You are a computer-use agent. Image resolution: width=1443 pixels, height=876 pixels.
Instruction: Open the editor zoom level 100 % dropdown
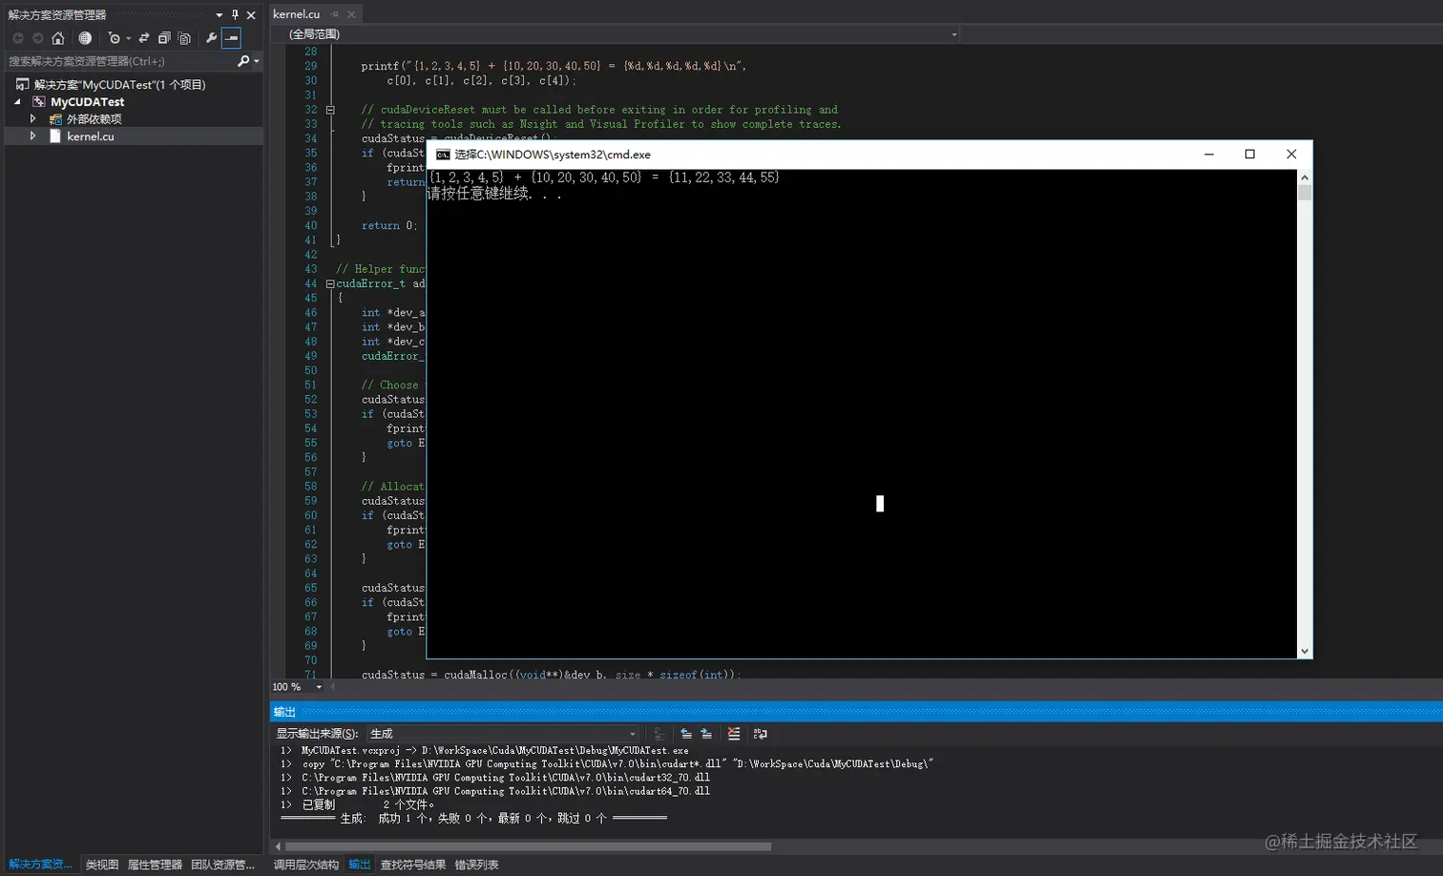click(x=318, y=687)
